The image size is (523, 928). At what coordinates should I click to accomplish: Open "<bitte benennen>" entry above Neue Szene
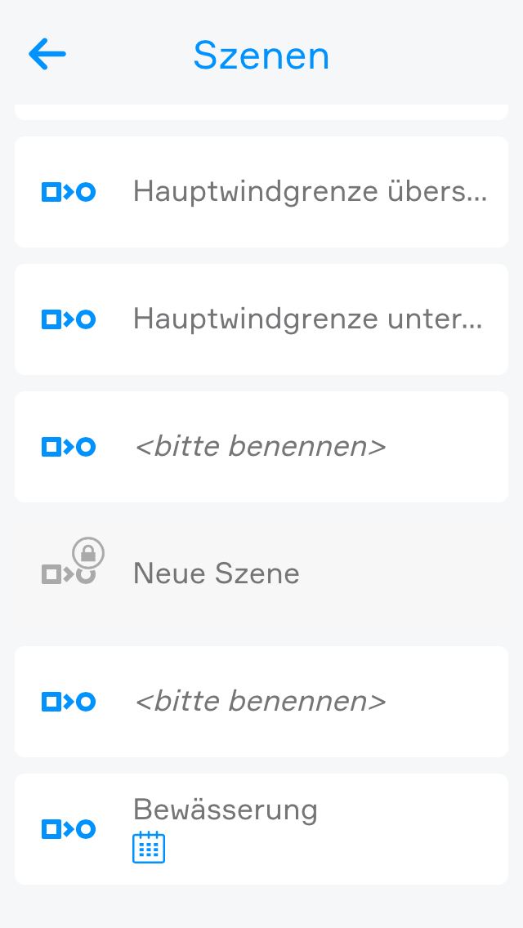[x=259, y=447]
